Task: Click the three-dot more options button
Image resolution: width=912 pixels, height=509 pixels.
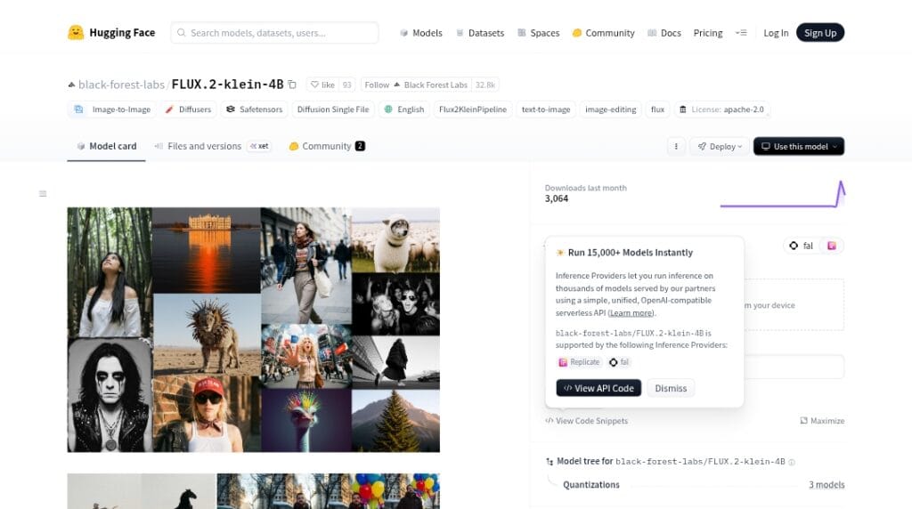Action: tap(676, 146)
